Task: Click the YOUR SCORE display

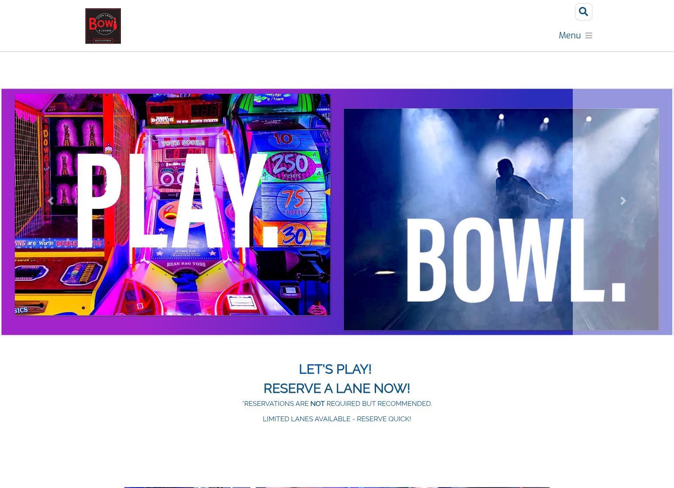Action: [183, 143]
